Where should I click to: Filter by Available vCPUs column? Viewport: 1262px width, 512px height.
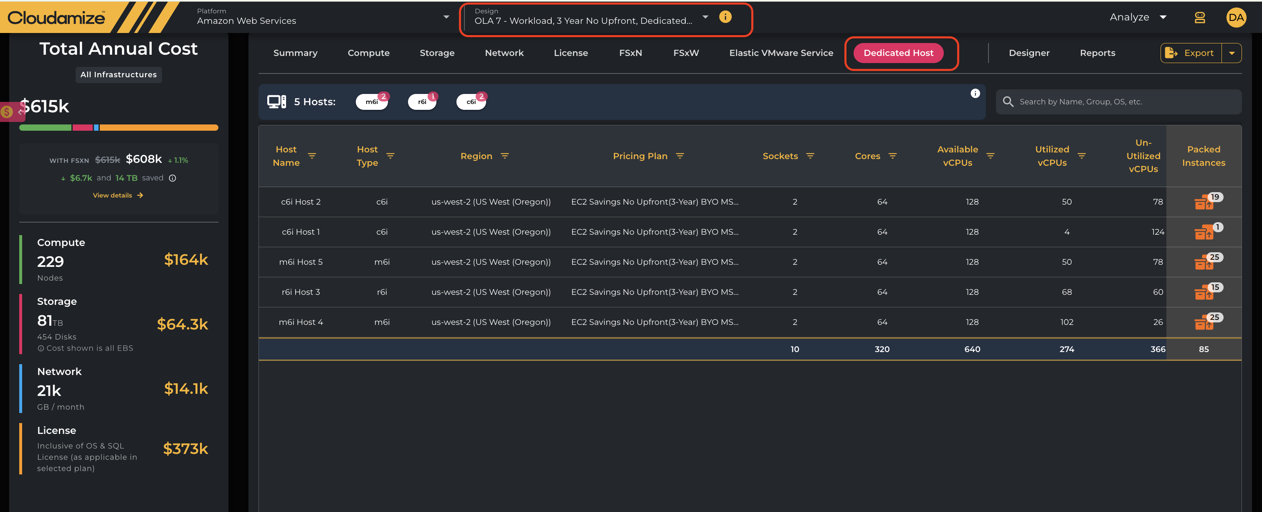[990, 156]
